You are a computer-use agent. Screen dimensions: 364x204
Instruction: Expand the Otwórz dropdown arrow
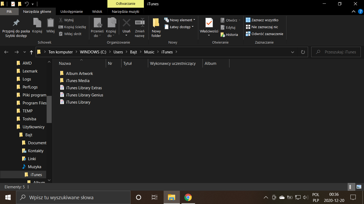pyautogui.click(x=239, y=20)
